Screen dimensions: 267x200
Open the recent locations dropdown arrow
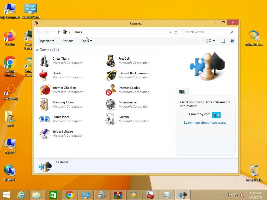[53, 32]
